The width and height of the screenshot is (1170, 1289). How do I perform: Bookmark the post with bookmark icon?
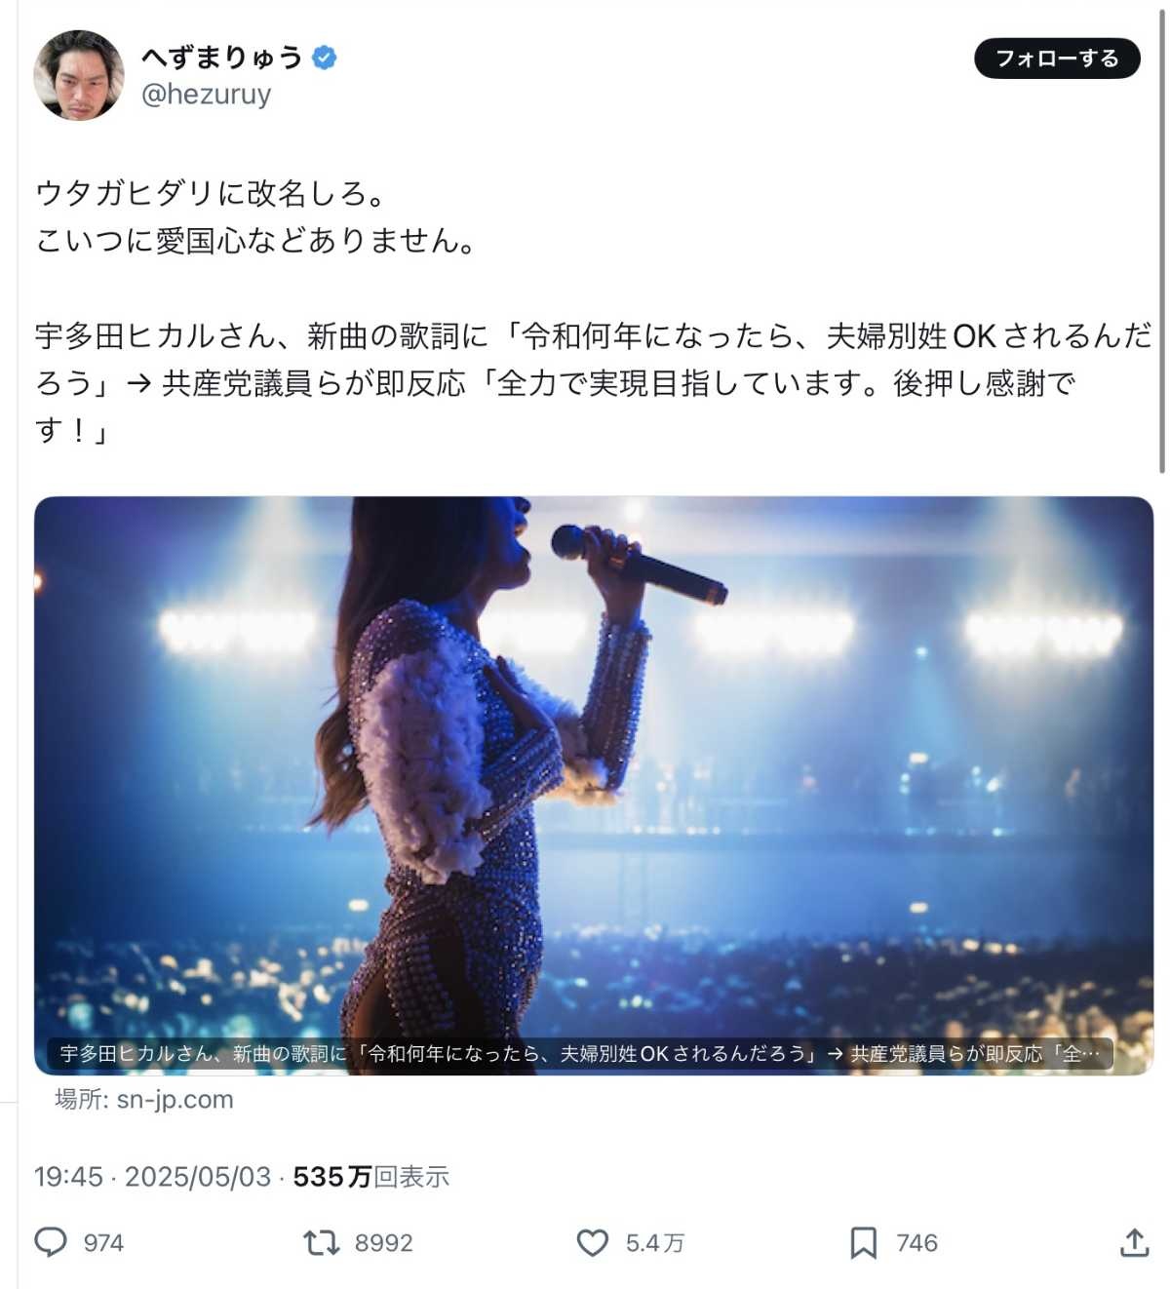(863, 1242)
